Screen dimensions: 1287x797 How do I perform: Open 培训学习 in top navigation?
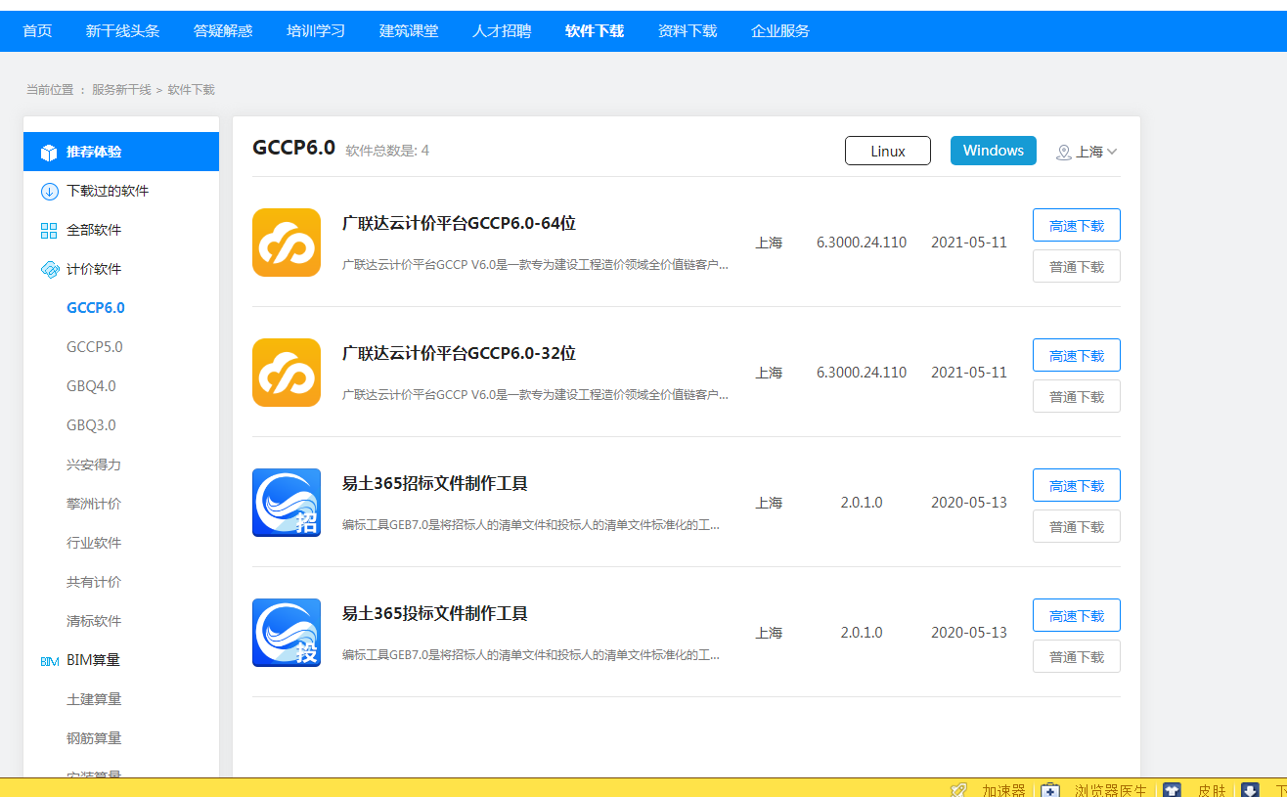click(x=316, y=31)
